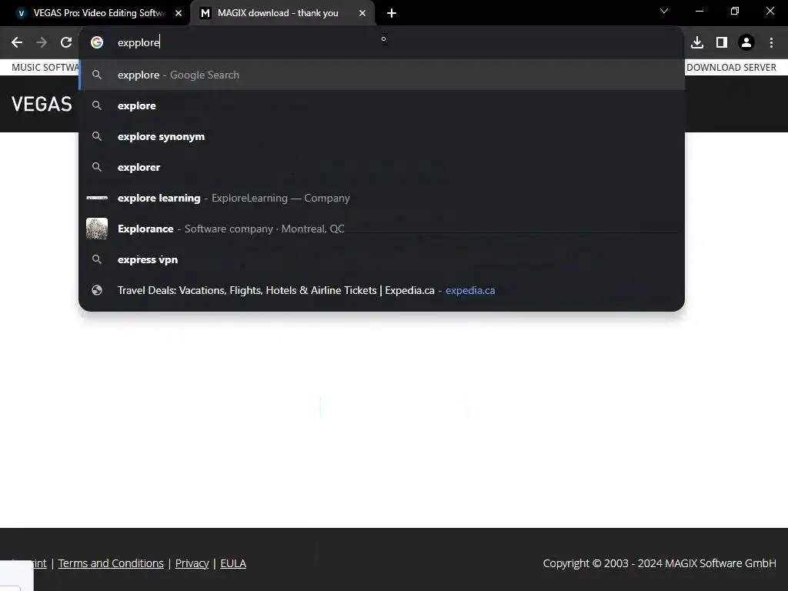Choose the 'express vpn' suggestion
This screenshot has width=788, height=591.
[x=382, y=259]
